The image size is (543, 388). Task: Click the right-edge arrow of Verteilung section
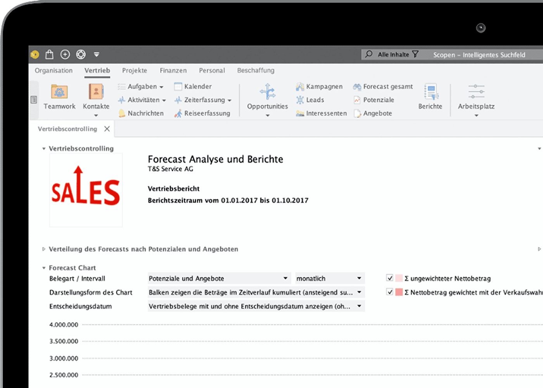(539, 249)
